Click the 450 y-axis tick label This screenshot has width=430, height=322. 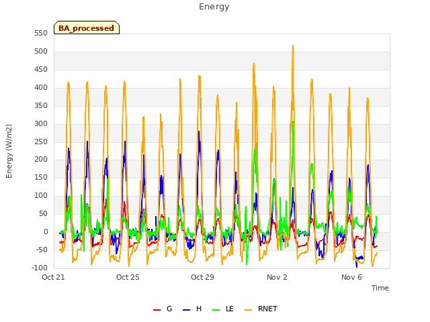pos(41,70)
